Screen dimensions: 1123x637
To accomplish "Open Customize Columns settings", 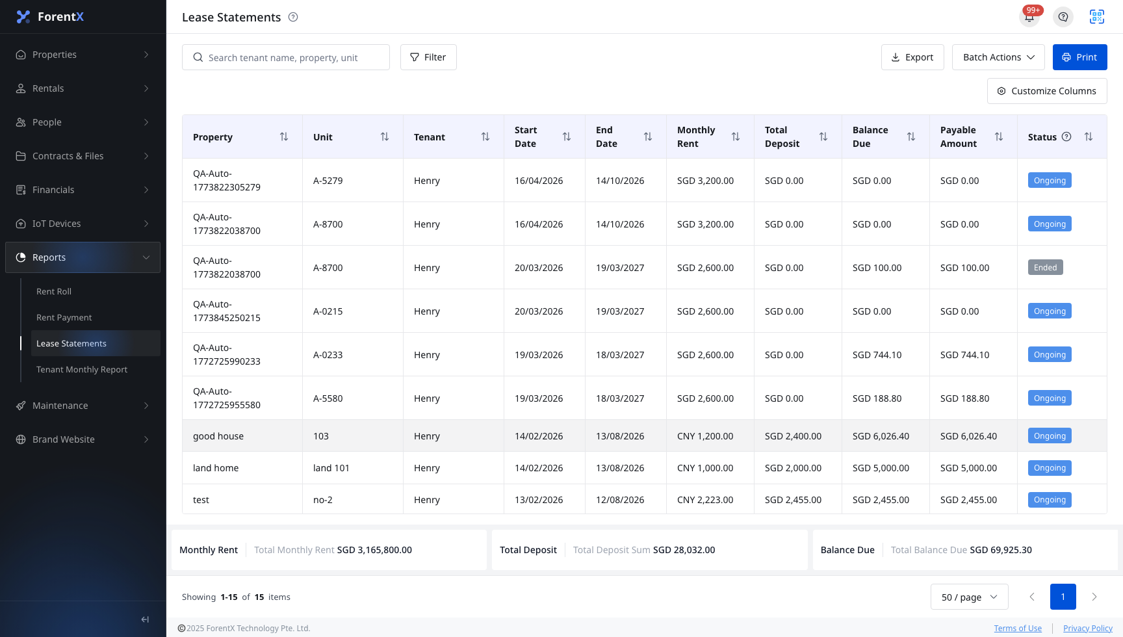I will point(1047,91).
